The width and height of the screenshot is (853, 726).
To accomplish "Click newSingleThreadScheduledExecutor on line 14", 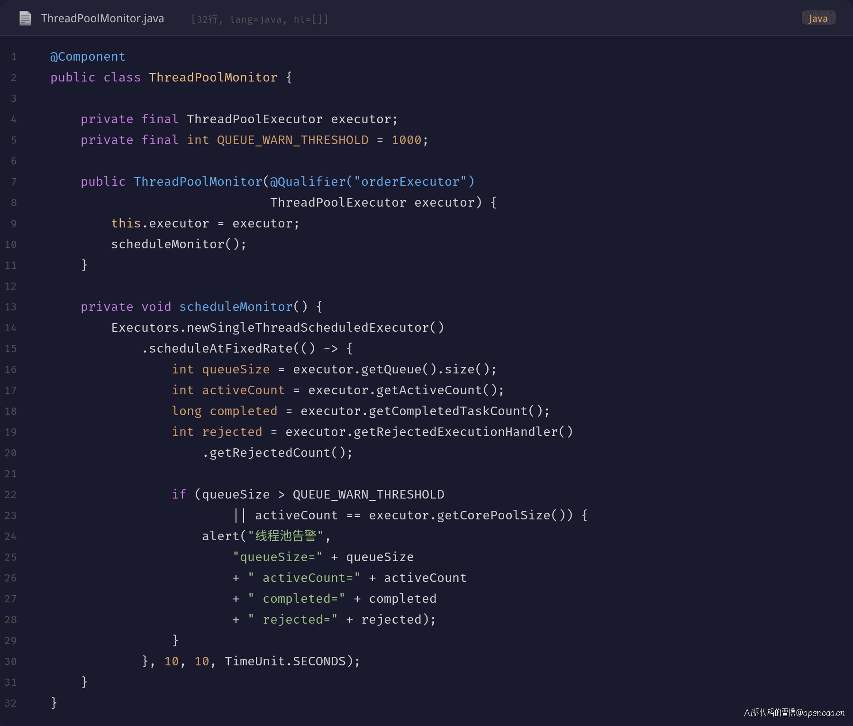I will (x=308, y=328).
